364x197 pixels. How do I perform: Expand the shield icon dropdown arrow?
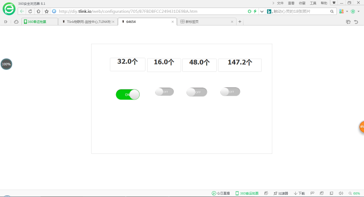[x=359, y=11]
